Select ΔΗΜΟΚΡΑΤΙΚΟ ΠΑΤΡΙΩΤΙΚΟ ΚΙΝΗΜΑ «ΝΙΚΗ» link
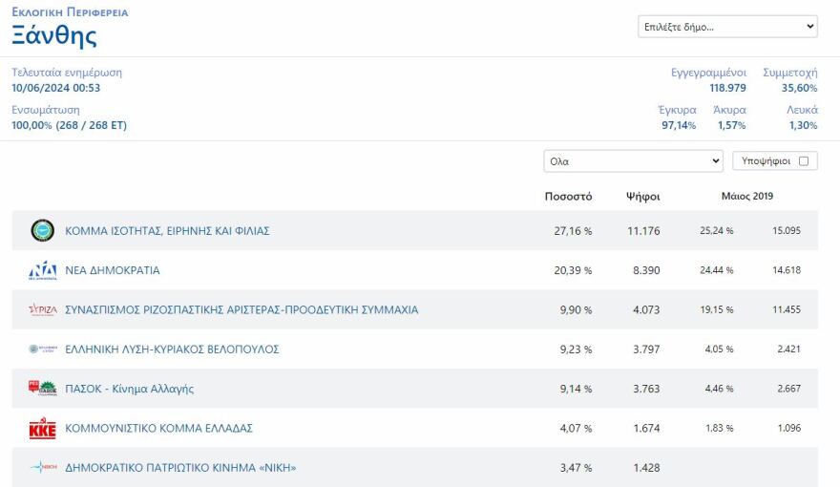 tap(180, 468)
